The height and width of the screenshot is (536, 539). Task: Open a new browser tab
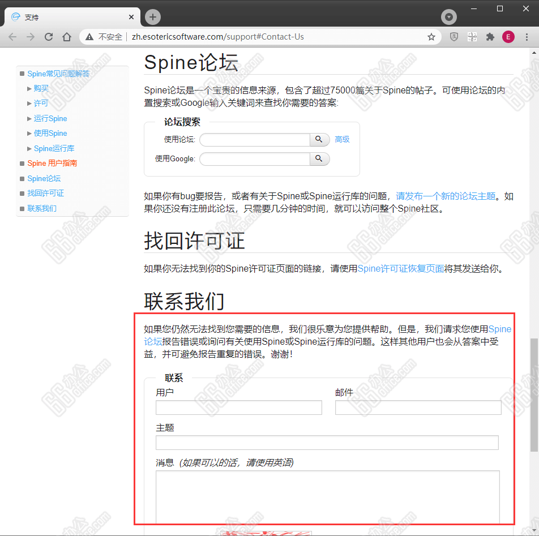tap(153, 17)
